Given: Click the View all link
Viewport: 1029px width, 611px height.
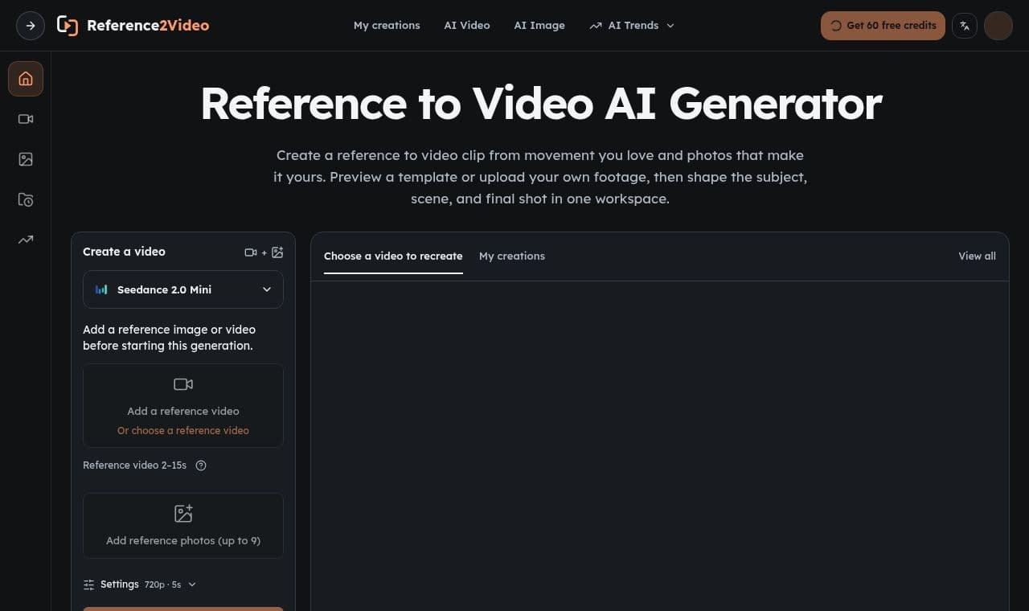Looking at the screenshot, I should [977, 256].
